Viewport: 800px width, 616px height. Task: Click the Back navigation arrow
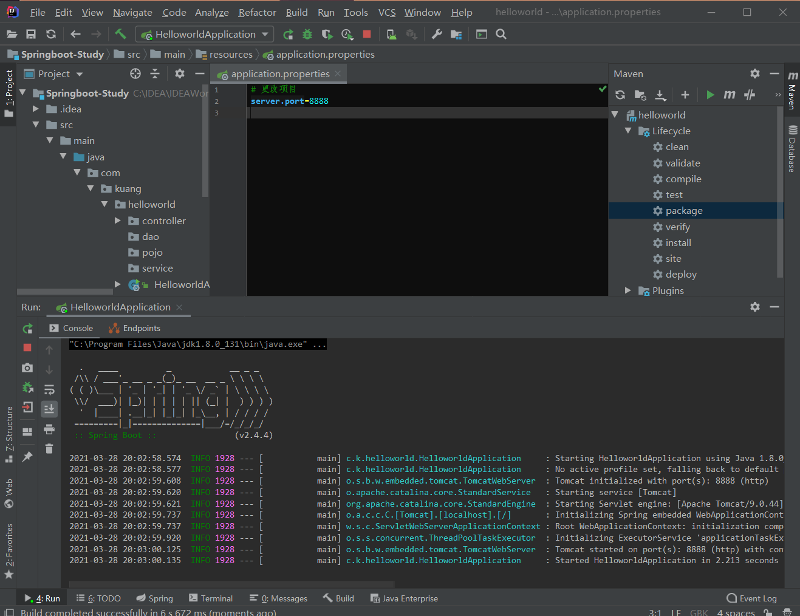pos(76,35)
